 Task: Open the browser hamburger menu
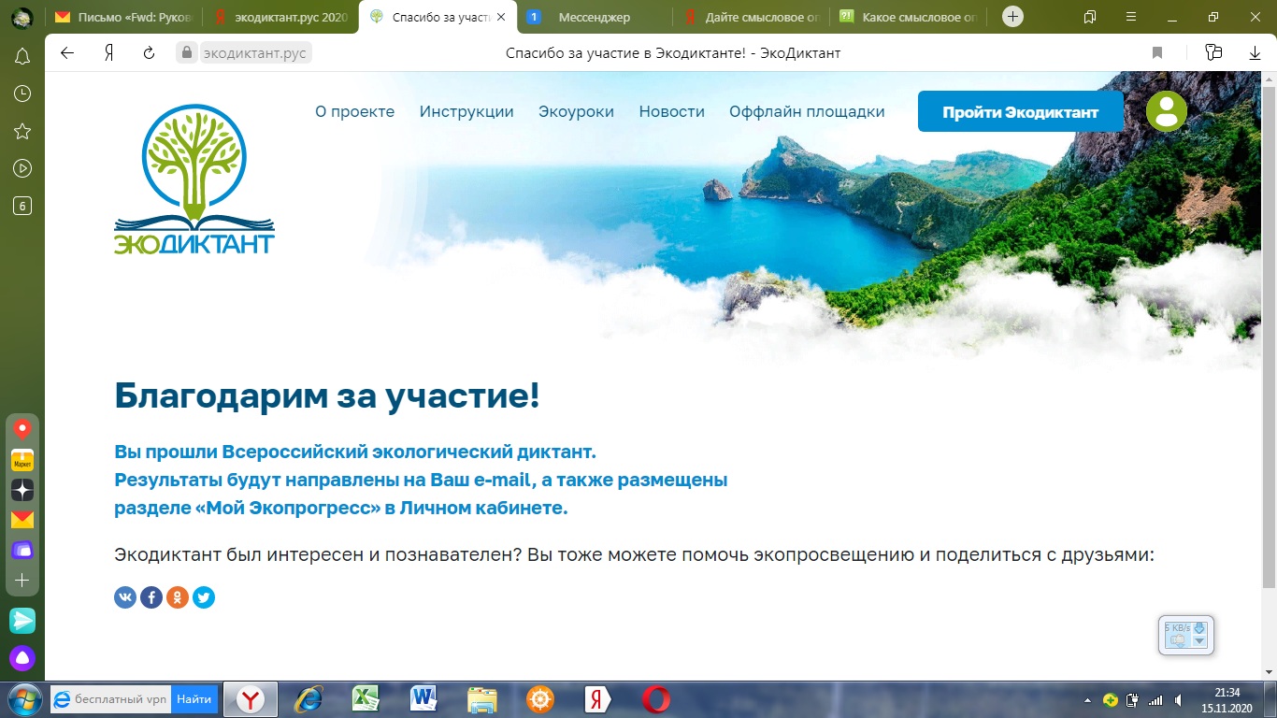coord(1132,17)
